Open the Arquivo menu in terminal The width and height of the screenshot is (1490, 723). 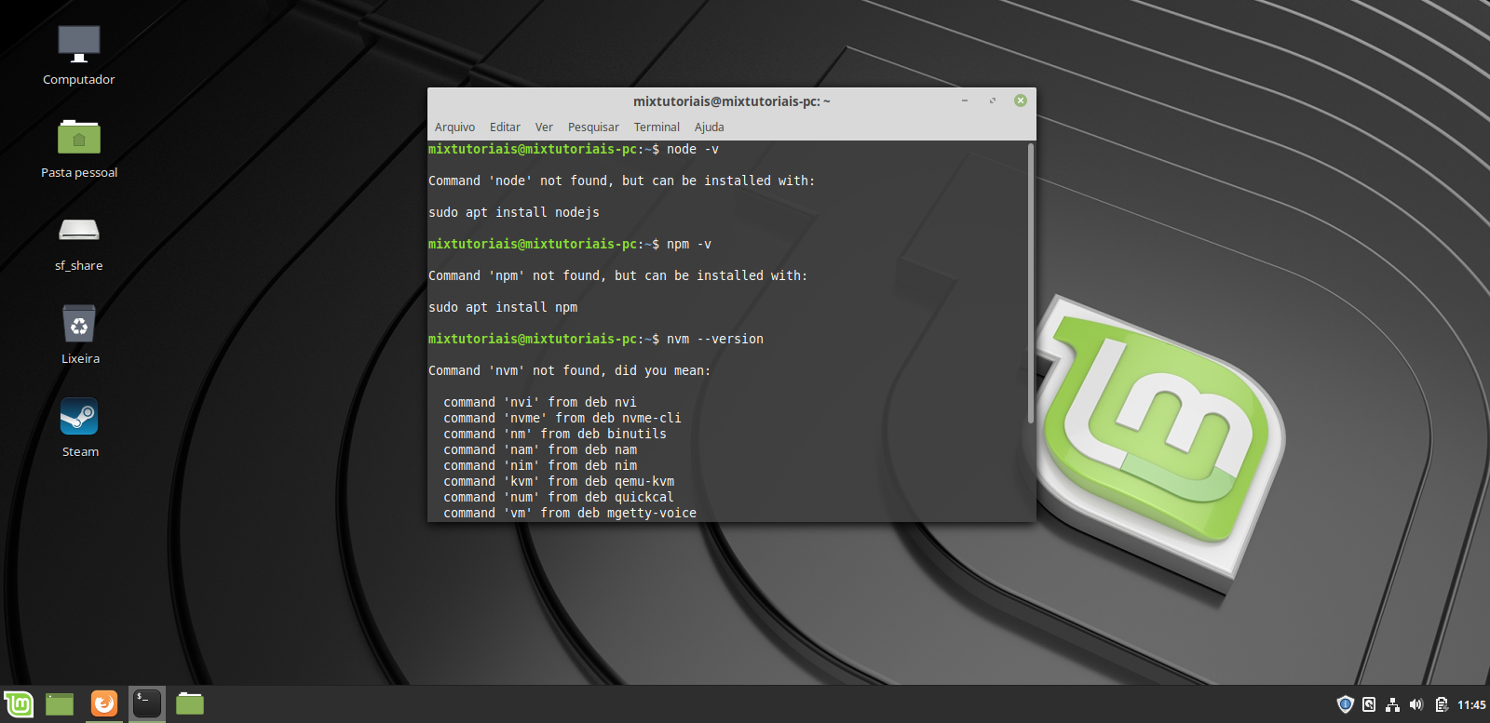(x=454, y=127)
